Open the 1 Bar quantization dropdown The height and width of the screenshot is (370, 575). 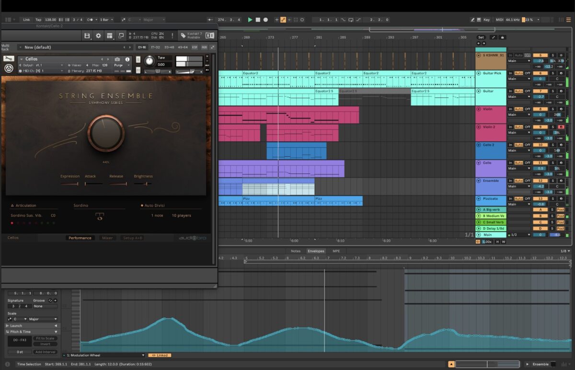(105, 20)
